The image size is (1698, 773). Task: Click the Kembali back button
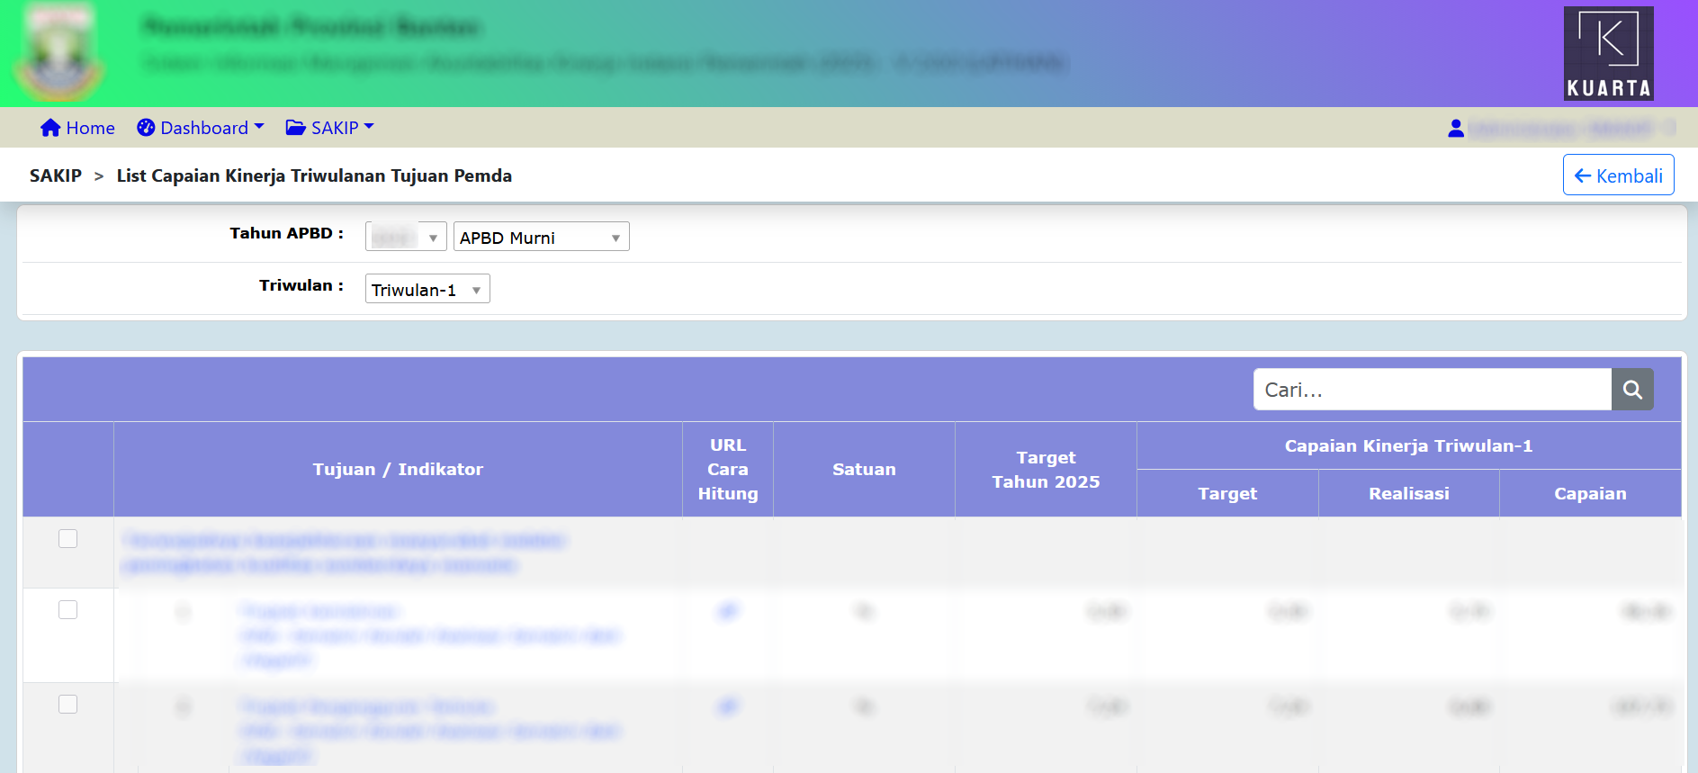(1617, 175)
